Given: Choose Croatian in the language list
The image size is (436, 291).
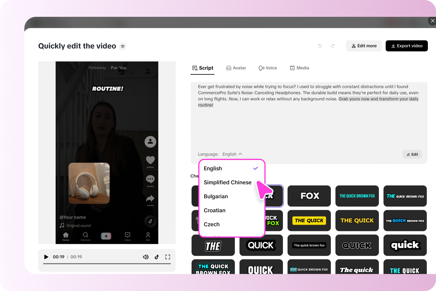Looking at the screenshot, I should (x=232, y=210).
